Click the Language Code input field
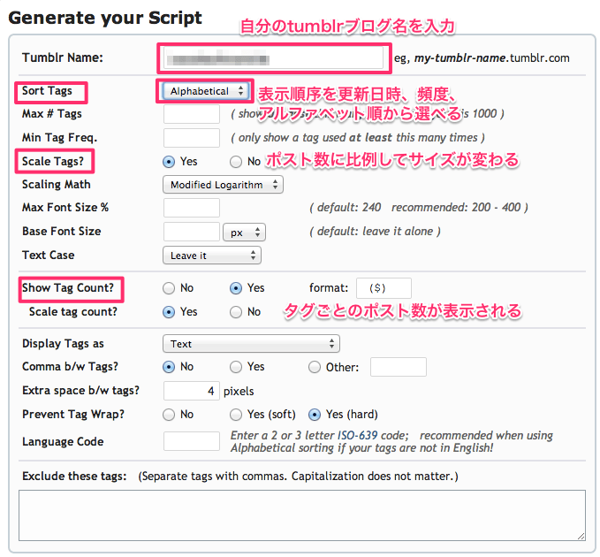 192,441
